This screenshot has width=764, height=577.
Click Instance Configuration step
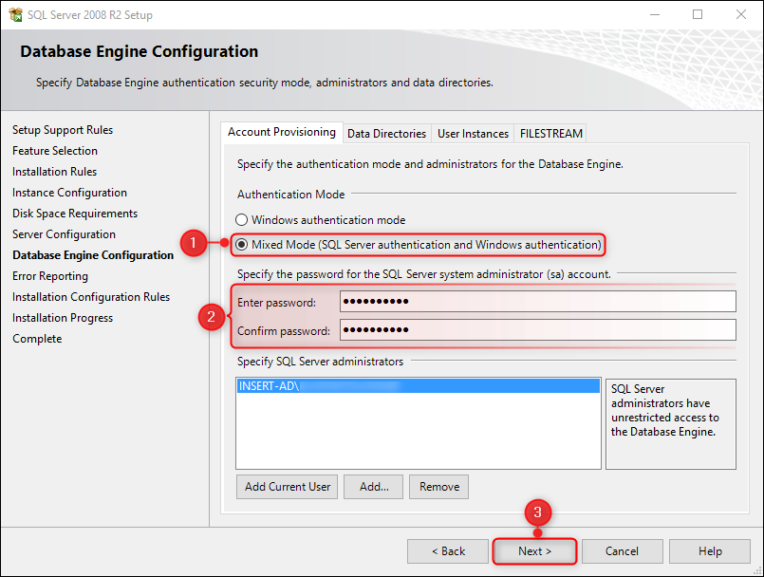point(69,193)
